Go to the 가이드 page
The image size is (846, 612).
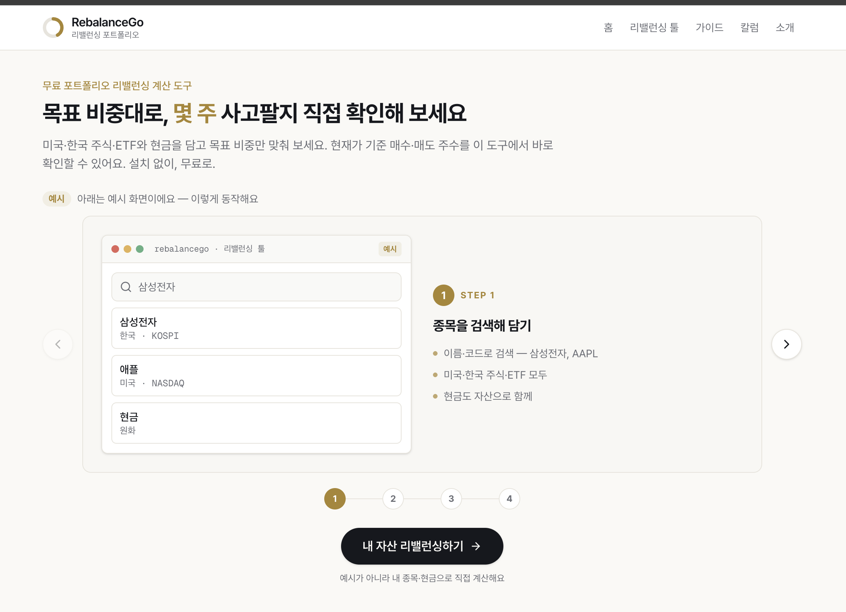tap(709, 28)
